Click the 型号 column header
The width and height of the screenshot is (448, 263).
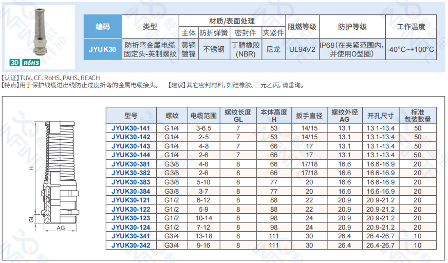click(x=131, y=116)
